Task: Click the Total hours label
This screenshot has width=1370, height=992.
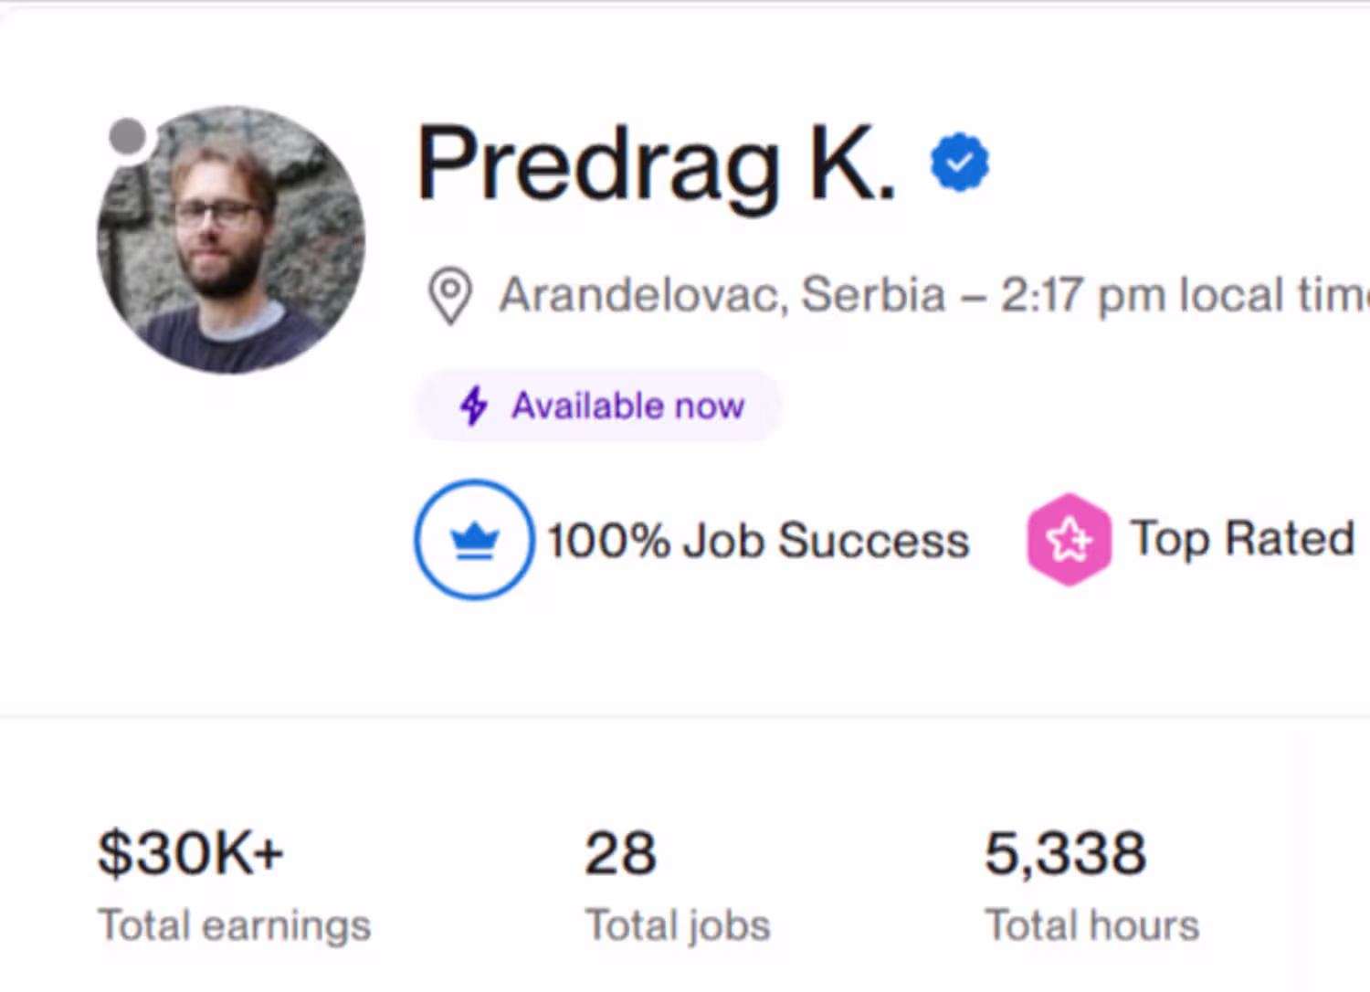Action: tap(1091, 925)
